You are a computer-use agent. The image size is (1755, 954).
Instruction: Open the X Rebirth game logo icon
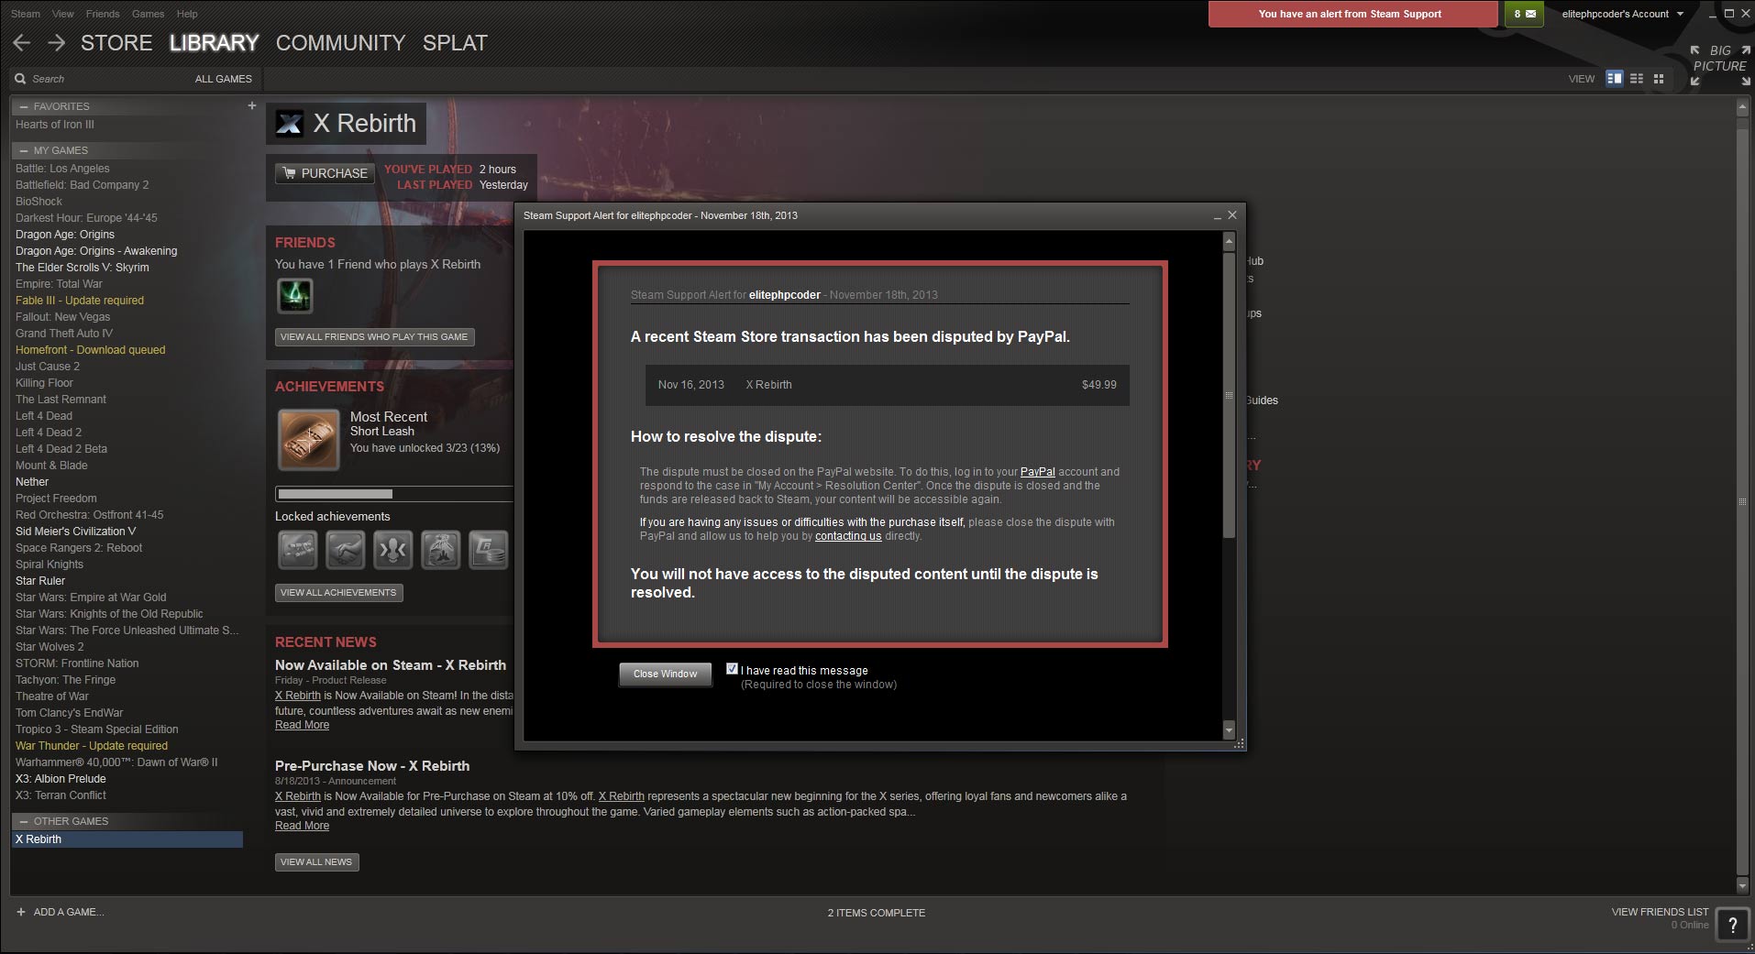[290, 124]
